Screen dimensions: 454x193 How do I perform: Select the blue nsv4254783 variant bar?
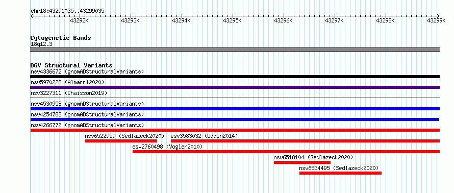pos(235,119)
